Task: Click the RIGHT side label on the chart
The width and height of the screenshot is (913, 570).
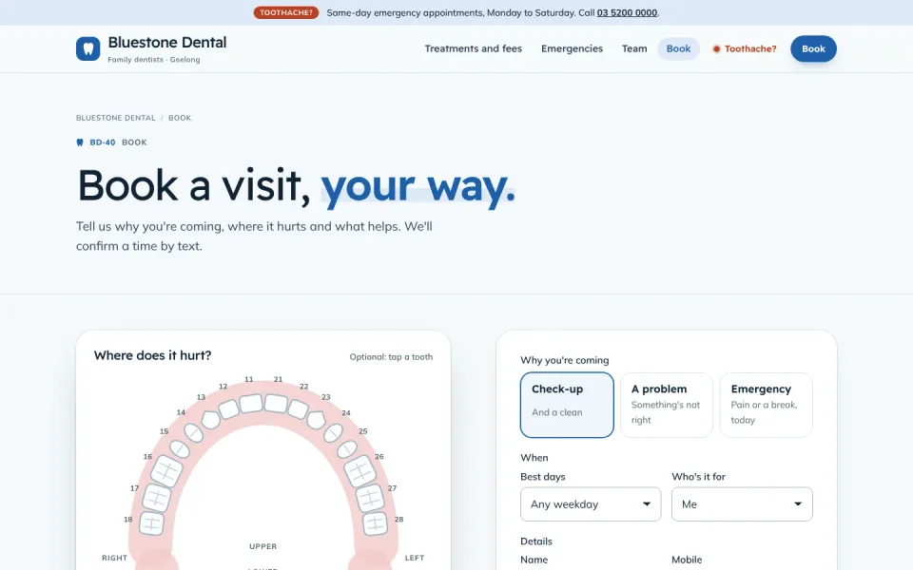Action: (x=115, y=558)
